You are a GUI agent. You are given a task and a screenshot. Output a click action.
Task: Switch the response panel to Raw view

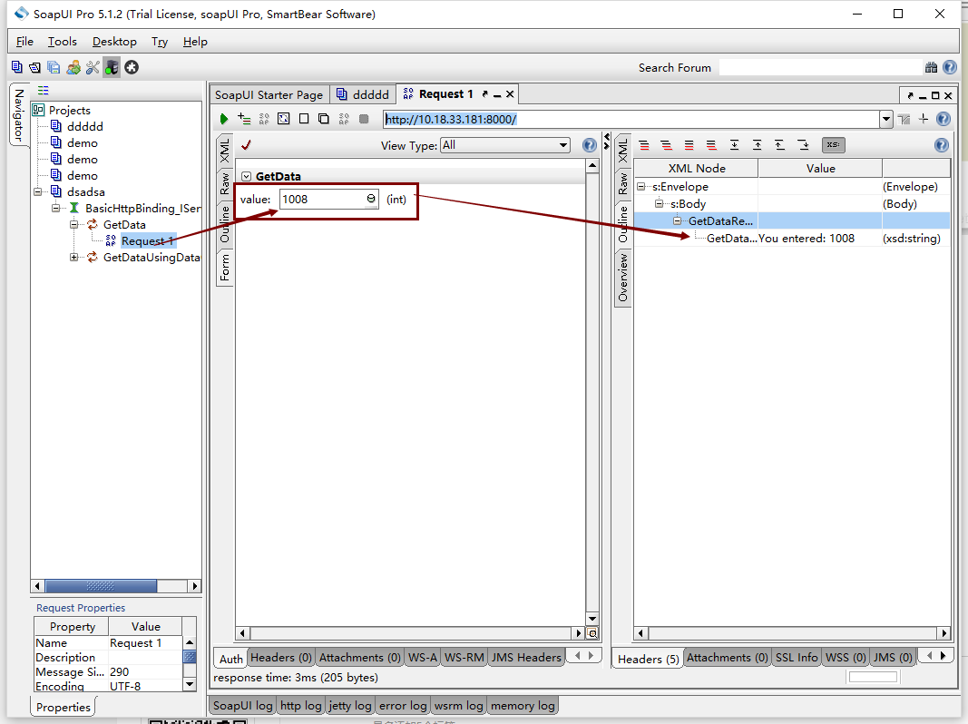pos(623,183)
